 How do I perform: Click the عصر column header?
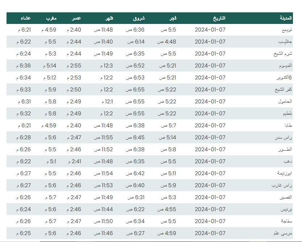76,18
